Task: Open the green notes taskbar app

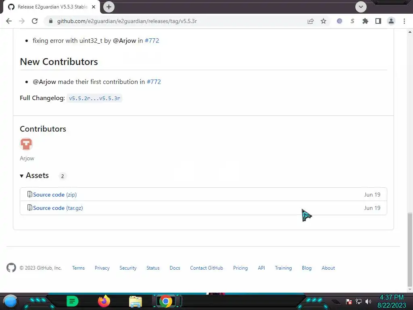Action: pyautogui.click(x=73, y=301)
